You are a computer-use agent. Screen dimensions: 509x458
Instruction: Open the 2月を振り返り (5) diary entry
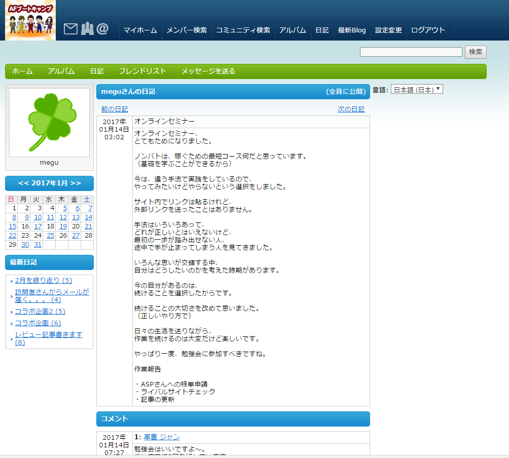[44, 280]
